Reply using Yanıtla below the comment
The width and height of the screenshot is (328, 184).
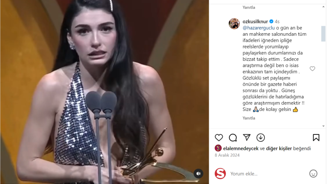[x=249, y=118]
